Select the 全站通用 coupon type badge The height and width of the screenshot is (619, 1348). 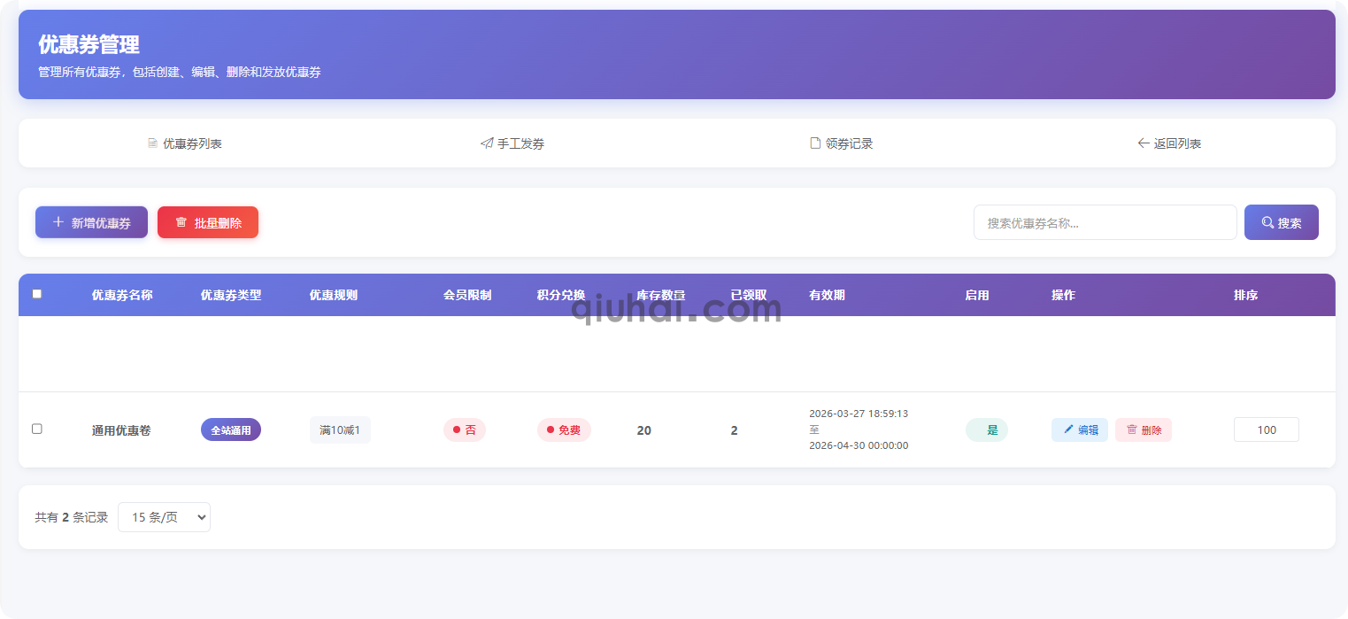(231, 429)
